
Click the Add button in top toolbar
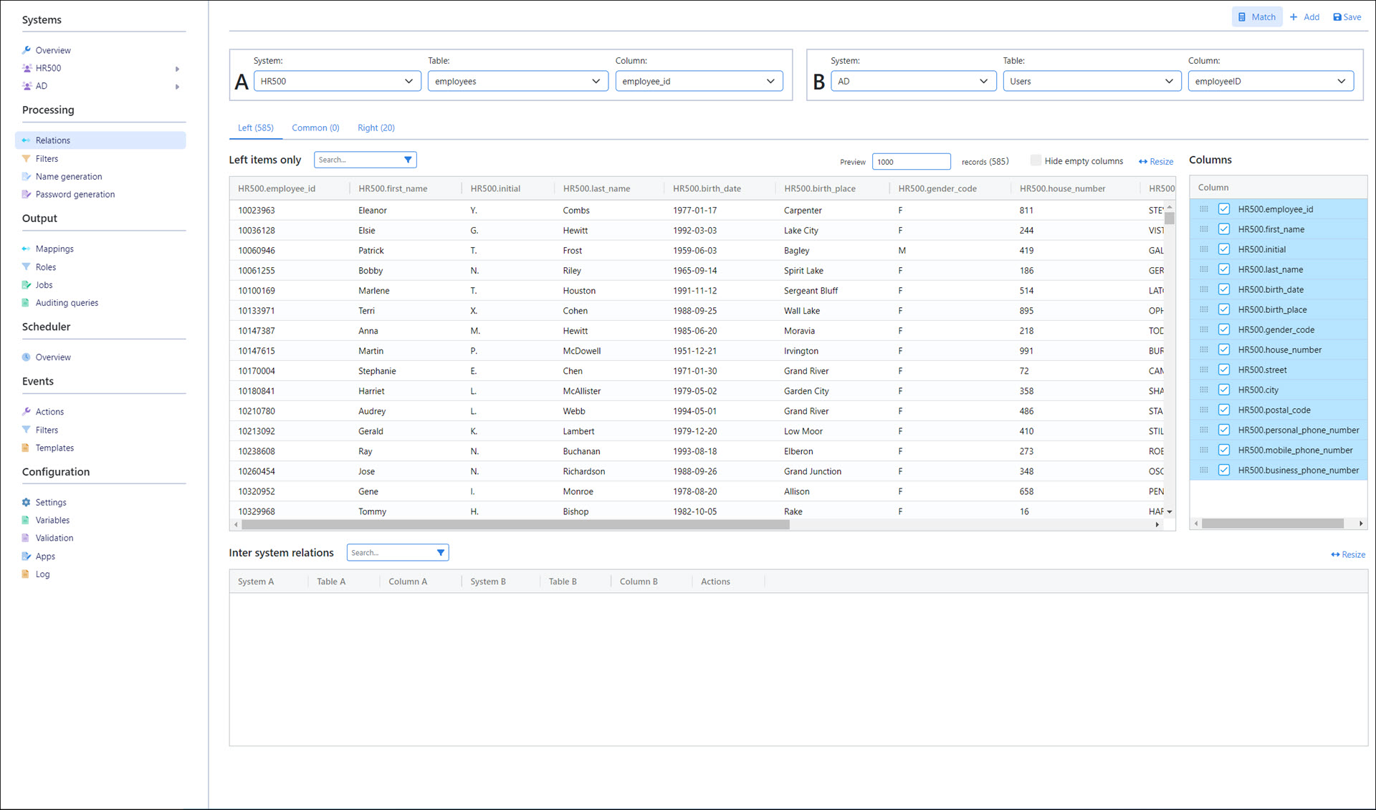[x=1304, y=17]
